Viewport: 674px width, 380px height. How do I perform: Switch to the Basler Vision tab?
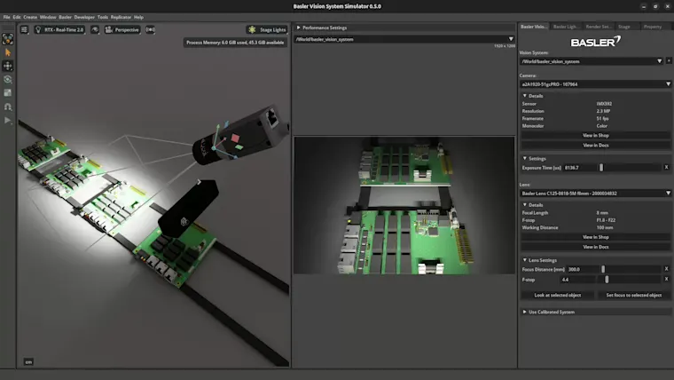[x=534, y=27]
